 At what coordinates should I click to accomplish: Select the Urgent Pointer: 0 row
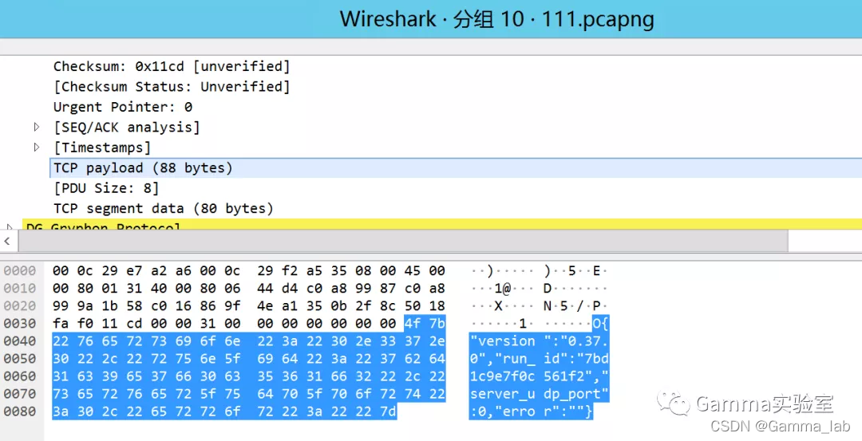pyautogui.click(x=123, y=107)
